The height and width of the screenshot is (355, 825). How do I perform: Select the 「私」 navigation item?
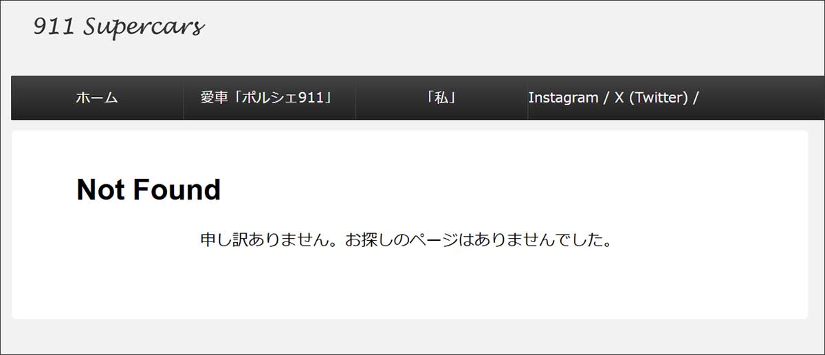coord(441,98)
